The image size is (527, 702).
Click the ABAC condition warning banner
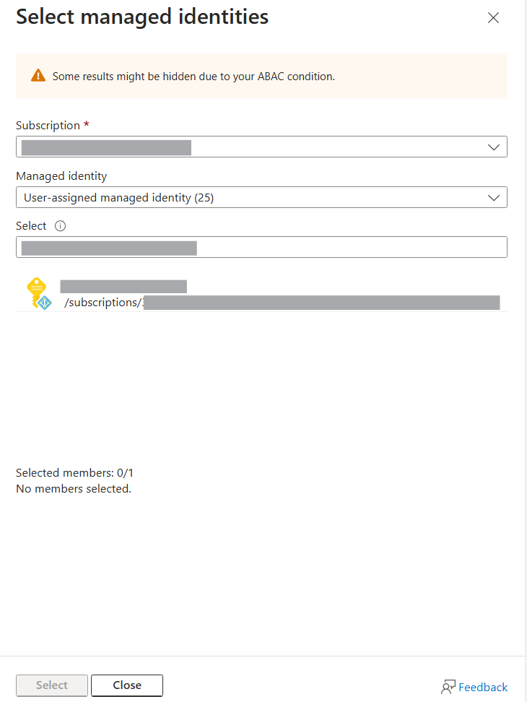[260, 74]
